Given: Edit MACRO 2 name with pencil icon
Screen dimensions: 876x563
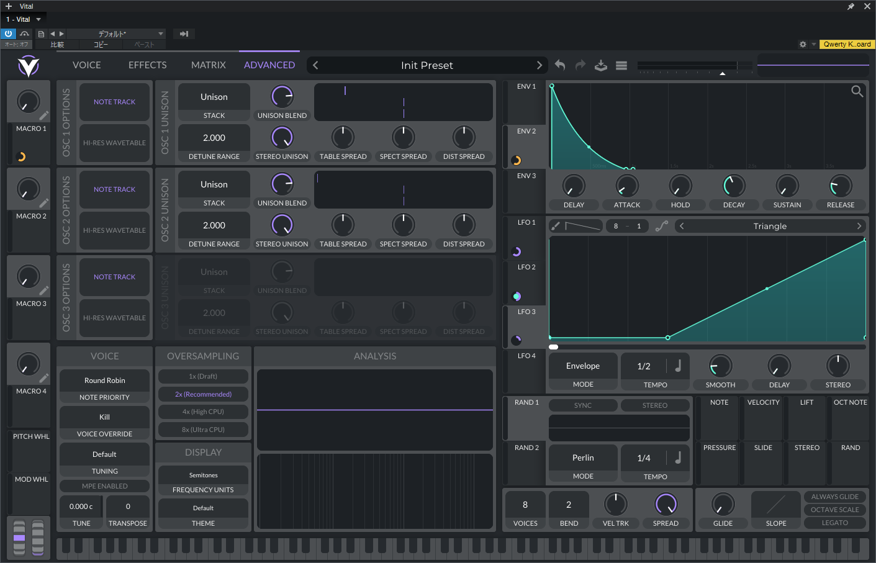Looking at the screenshot, I should [x=44, y=203].
